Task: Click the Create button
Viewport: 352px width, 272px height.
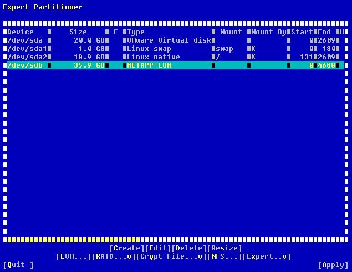Action: (x=127, y=248)
